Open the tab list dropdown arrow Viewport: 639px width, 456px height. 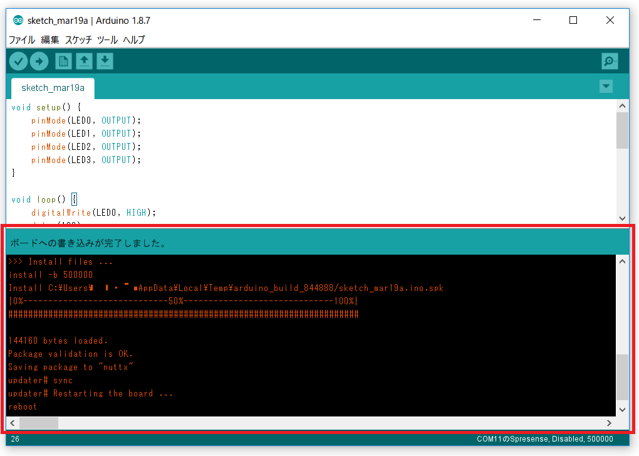point(605,87)
